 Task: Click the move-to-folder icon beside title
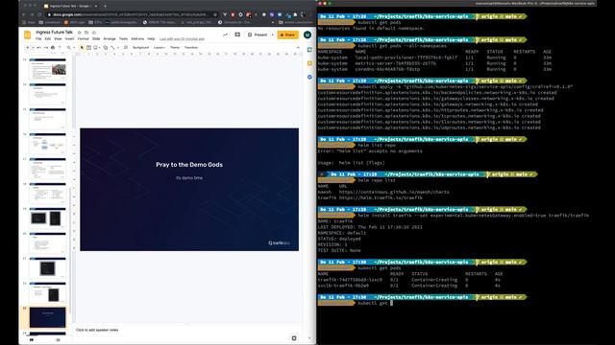click(86, 33)
